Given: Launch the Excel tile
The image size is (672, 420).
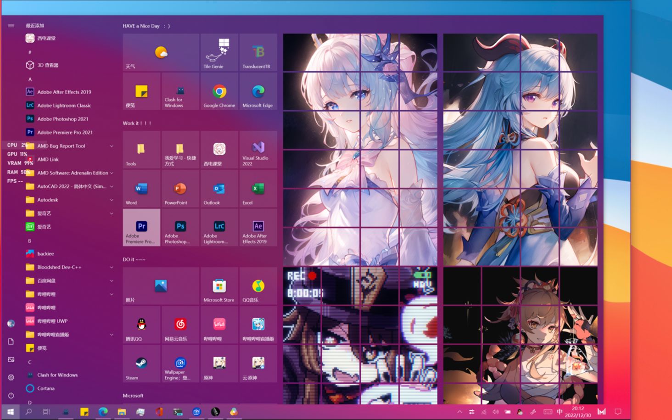Looking at the screenshot, I should click(x=258, y=188).
